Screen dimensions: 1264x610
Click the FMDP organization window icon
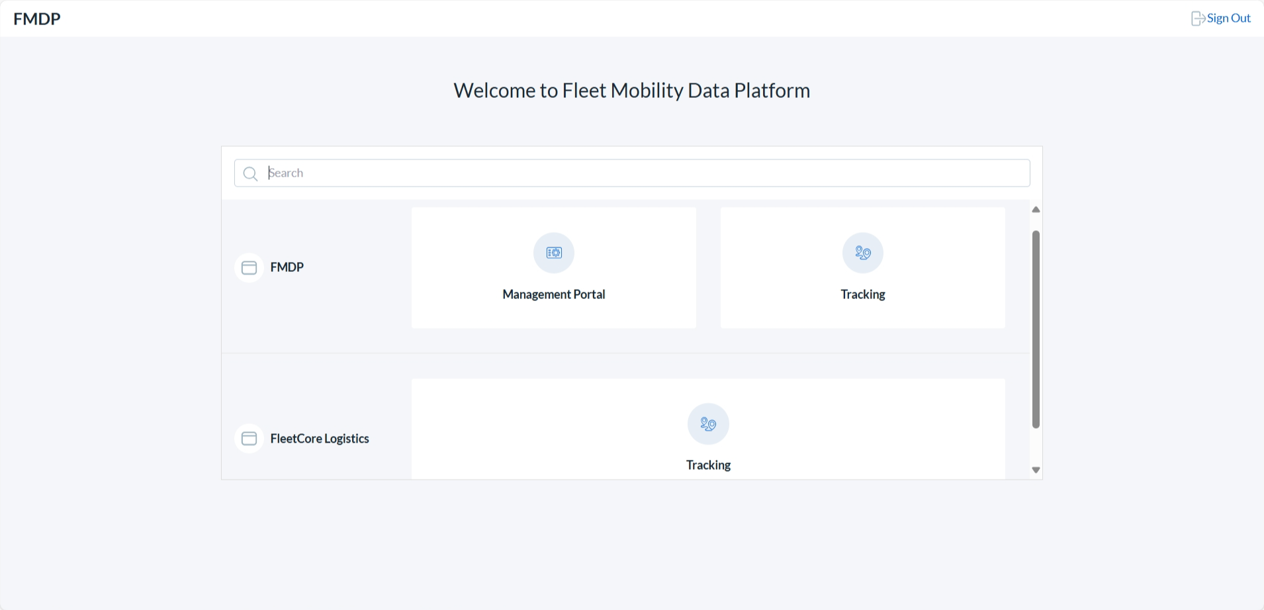[x=249, y=268]
